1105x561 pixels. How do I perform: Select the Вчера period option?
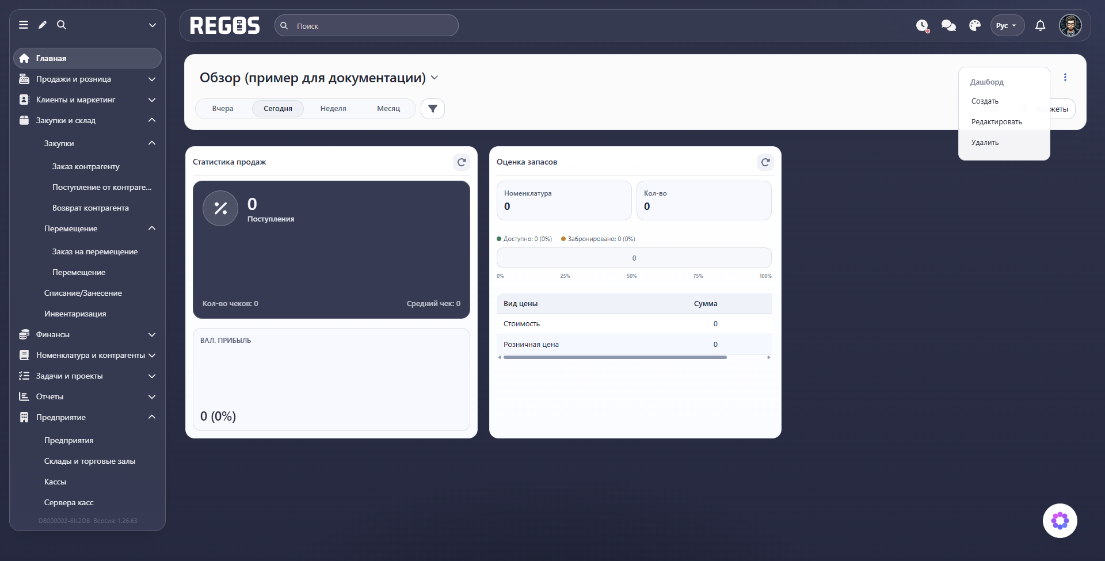point(223,109)
